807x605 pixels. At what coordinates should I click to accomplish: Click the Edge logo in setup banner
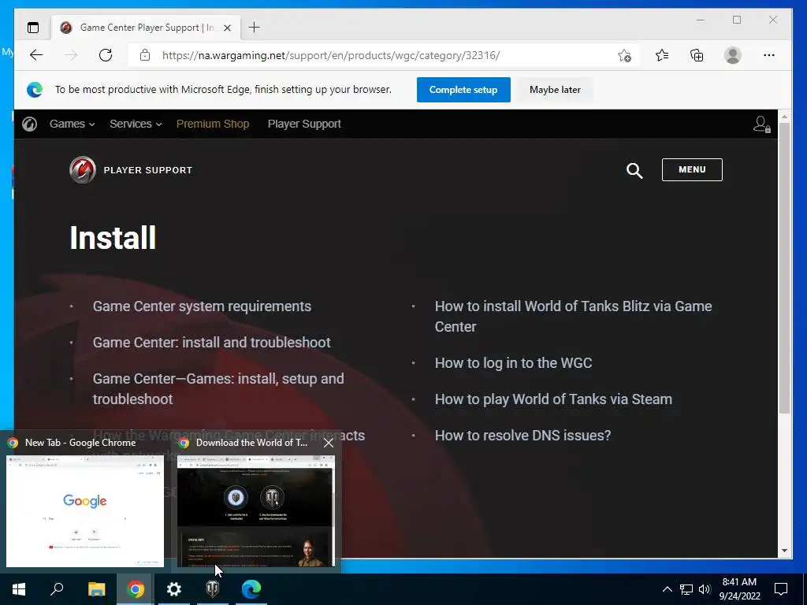tap(35, 90)
